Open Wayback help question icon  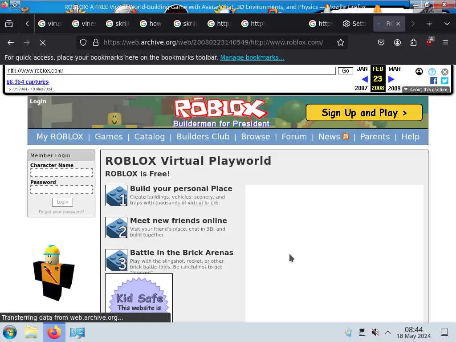432,72
